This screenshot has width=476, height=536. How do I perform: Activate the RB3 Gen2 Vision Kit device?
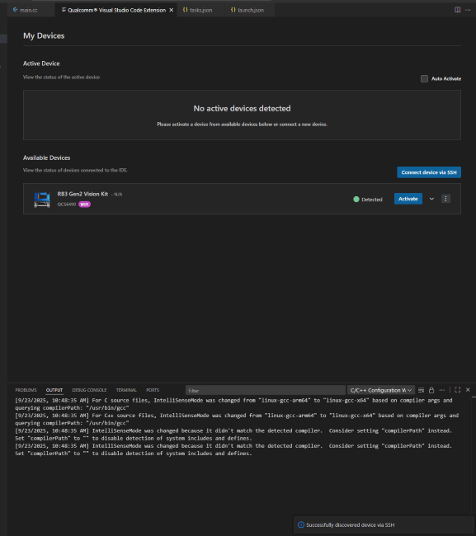tap(408, 199)
